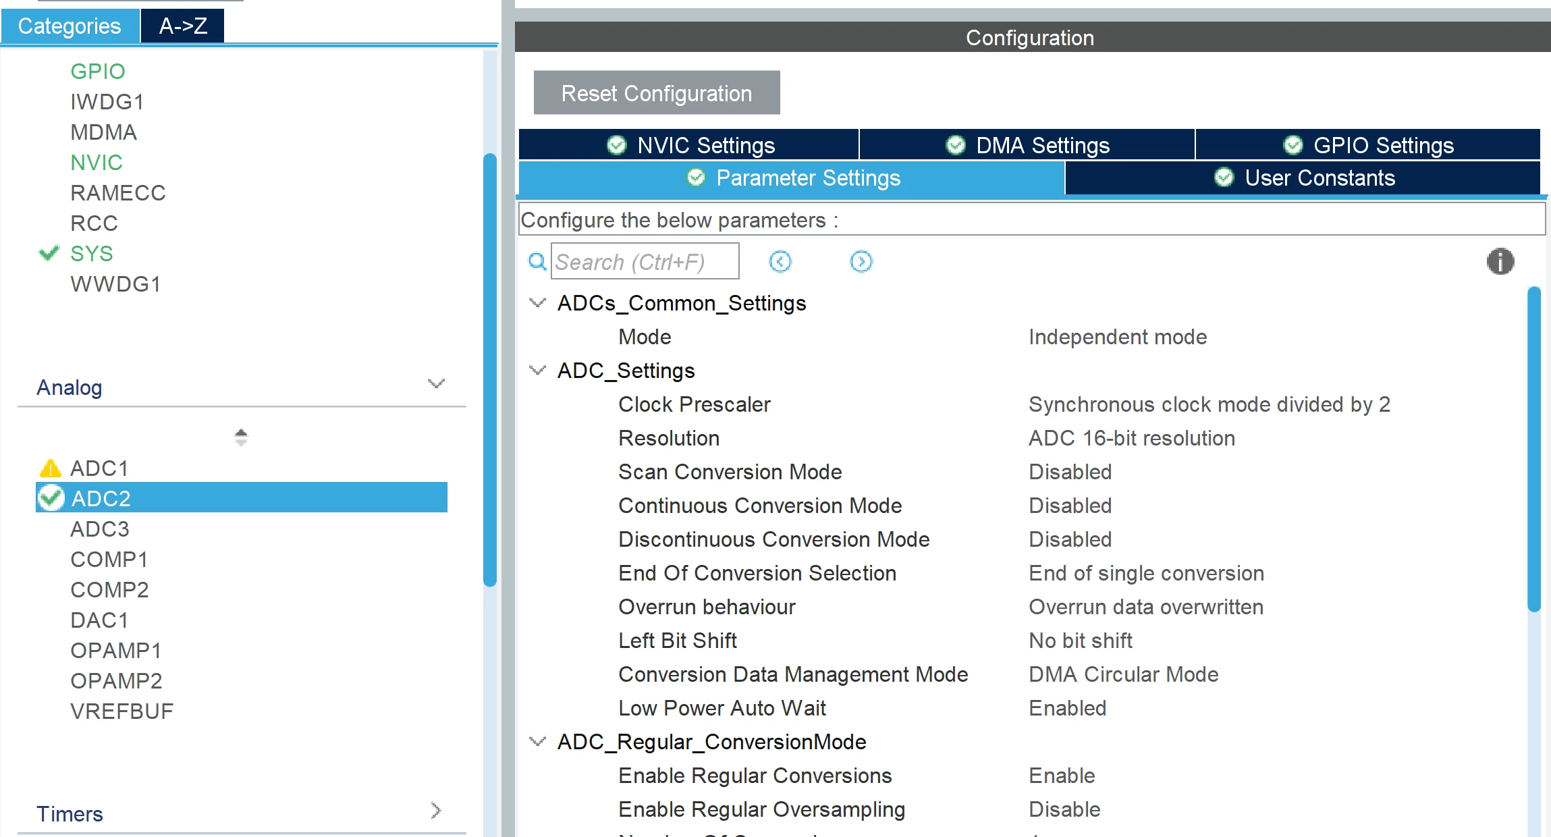
Task: Click the parameter list vertical scrollbar
Action: [1534, 450]
